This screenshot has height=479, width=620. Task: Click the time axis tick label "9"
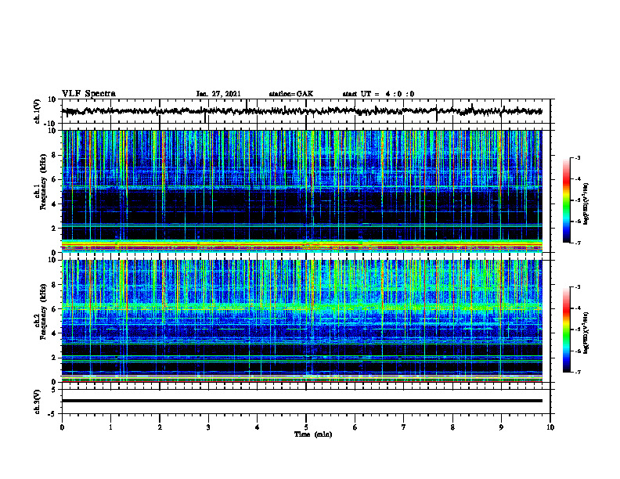coord(501,427)
